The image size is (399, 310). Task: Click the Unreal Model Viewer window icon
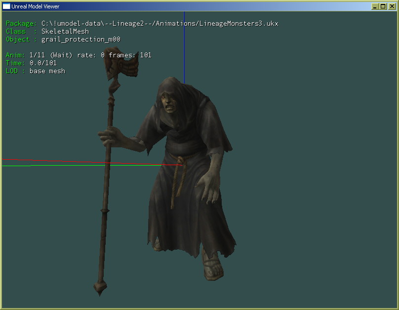pyautogui.click(x=6, y=6)
